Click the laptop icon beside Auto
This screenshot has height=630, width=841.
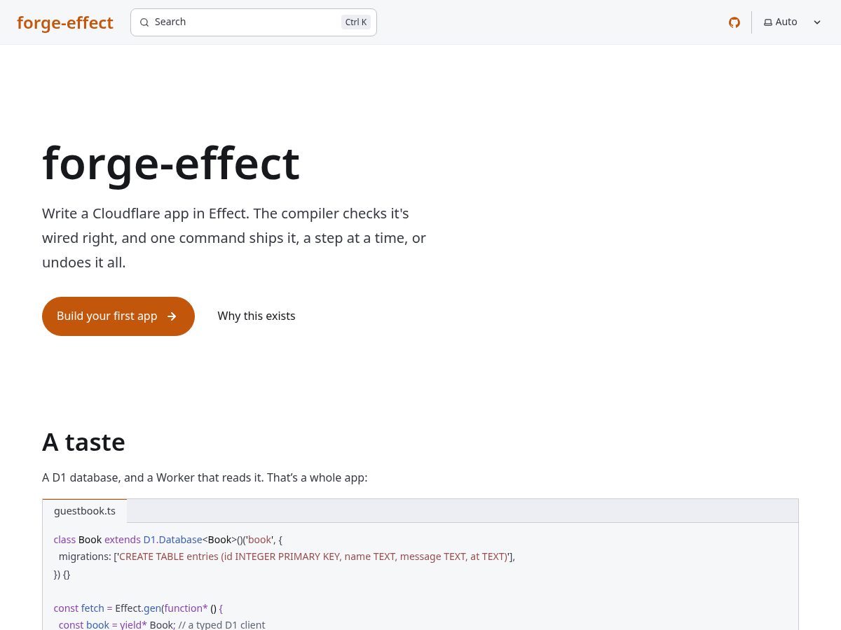pyautogui.click(x=768, y=22)
